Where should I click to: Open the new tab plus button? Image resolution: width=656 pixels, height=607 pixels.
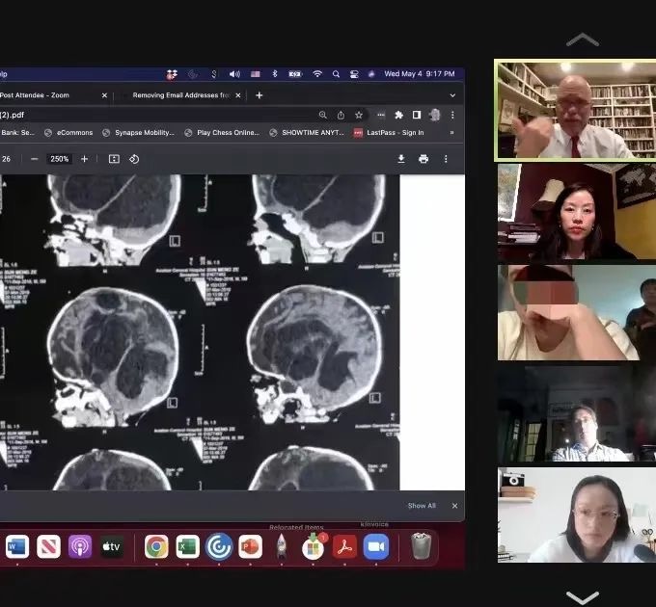pos(259,95)
